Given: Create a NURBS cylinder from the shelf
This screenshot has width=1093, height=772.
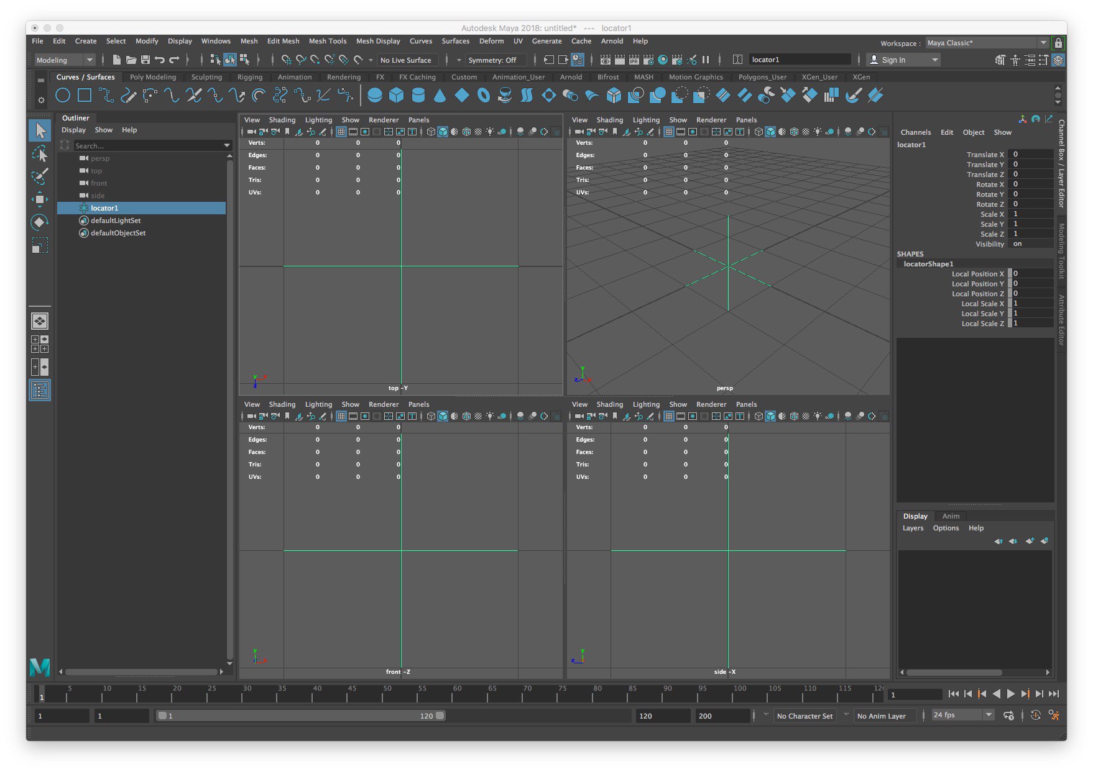Looking at the screenshot, I should tap(418, 95).
